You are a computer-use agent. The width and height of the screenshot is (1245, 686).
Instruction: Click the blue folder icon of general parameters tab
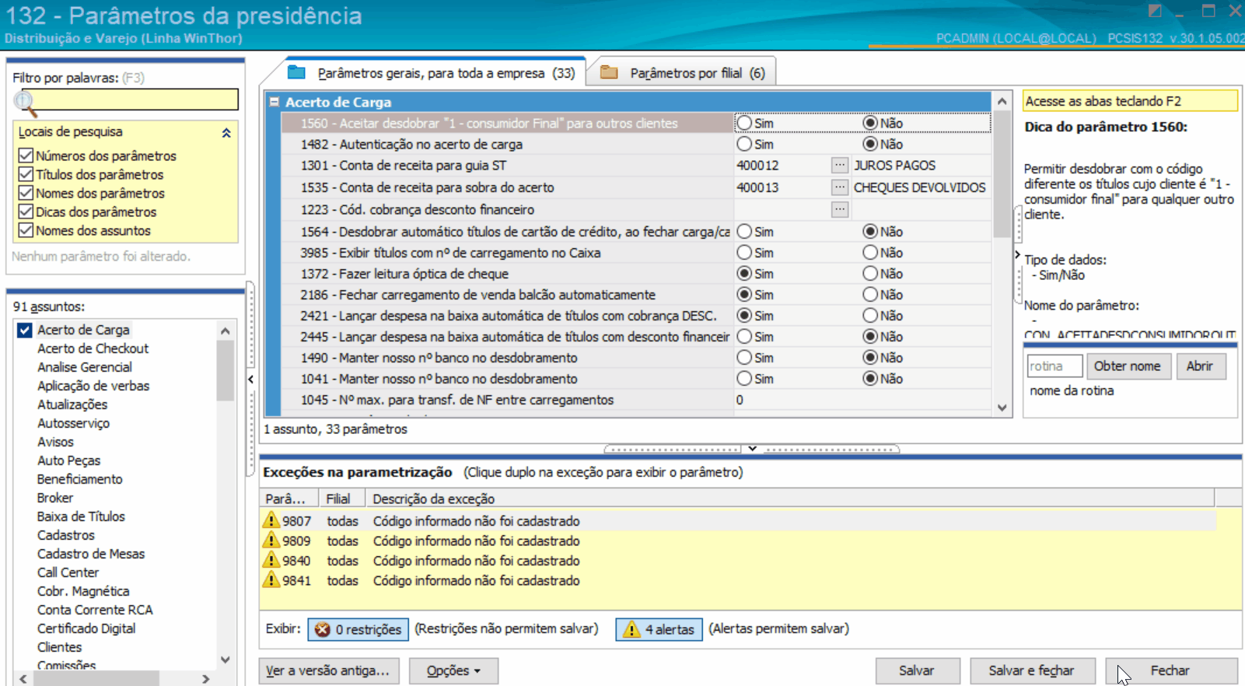pos(296,72)
